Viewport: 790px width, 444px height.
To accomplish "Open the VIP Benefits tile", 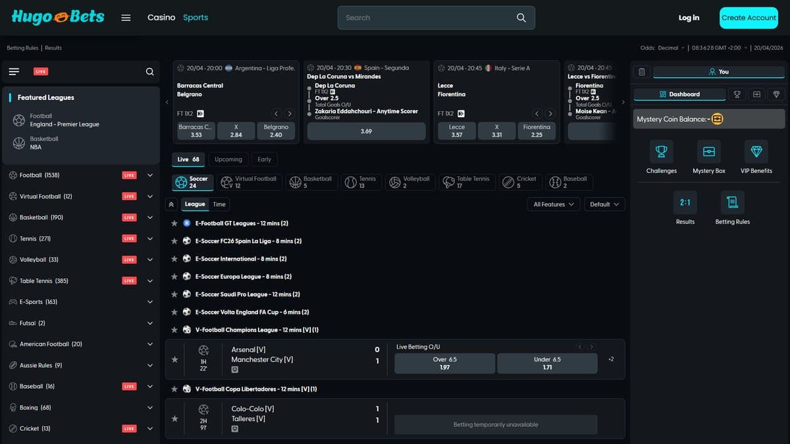I will pos(756,157).
